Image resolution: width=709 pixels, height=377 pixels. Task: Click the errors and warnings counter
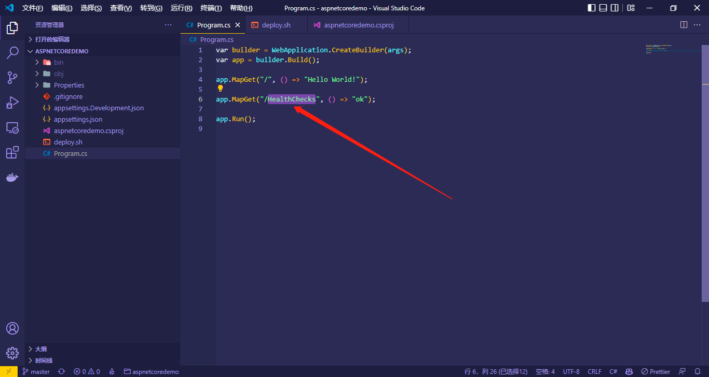(87, 371)
